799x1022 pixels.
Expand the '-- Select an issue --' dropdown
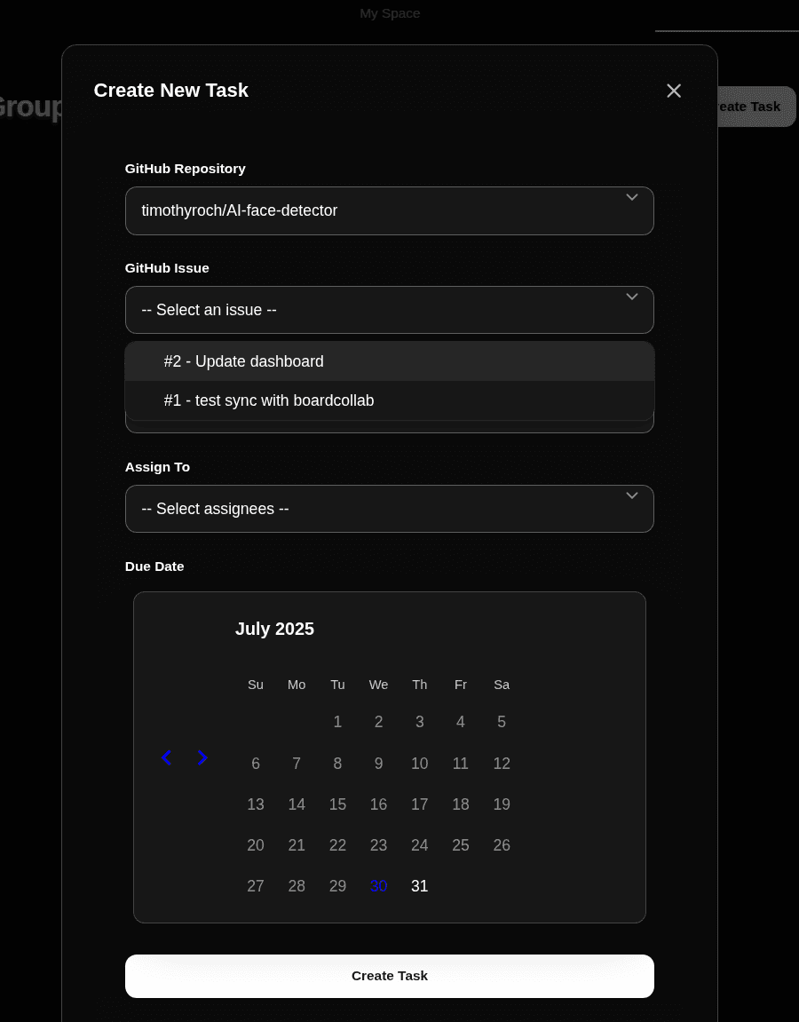click(x=390, y=310)
